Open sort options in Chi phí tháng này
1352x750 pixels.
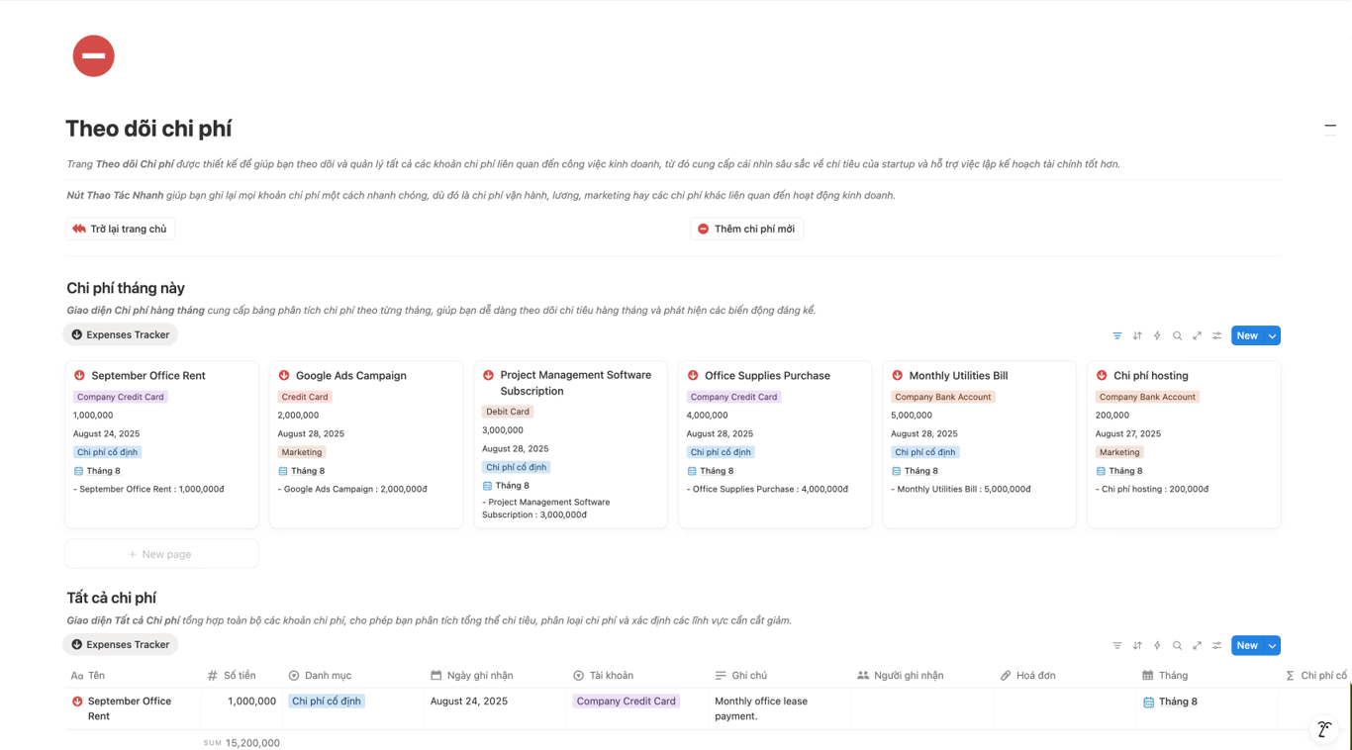[1137, 335]
